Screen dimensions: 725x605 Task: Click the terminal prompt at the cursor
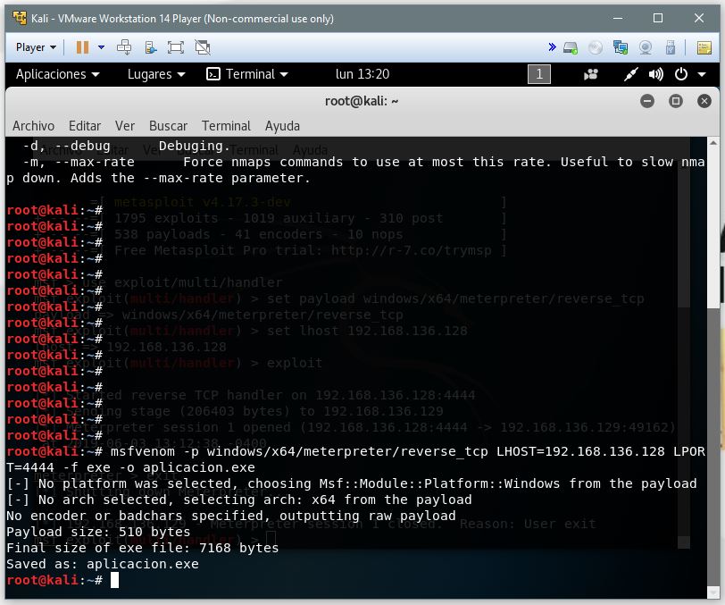[114, 580]
